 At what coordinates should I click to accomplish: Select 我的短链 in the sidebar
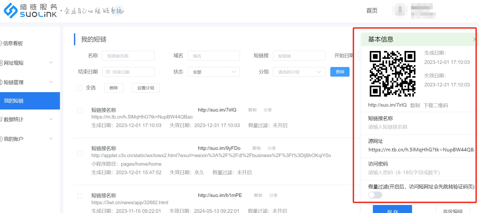coord(30,101)
